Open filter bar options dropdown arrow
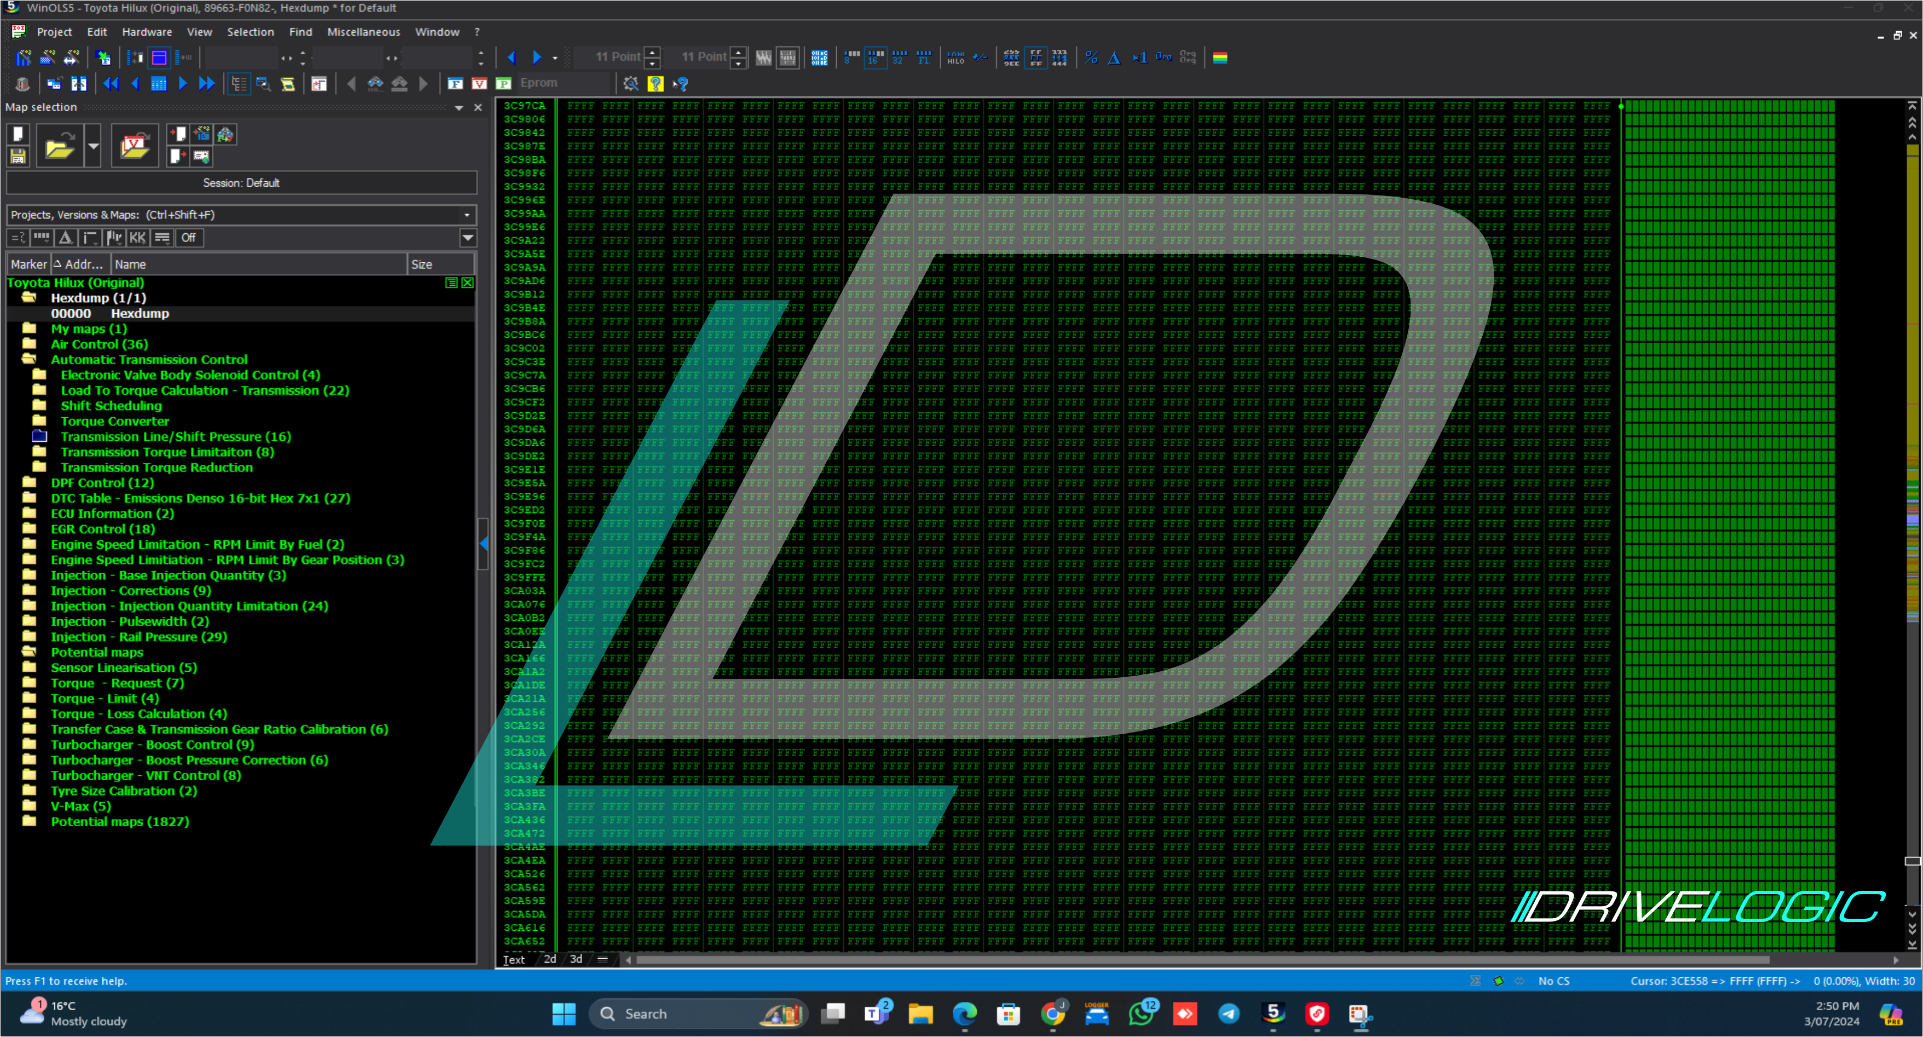The height and width of the screenshot is (1037, 1923). click(x=467, y=238)
